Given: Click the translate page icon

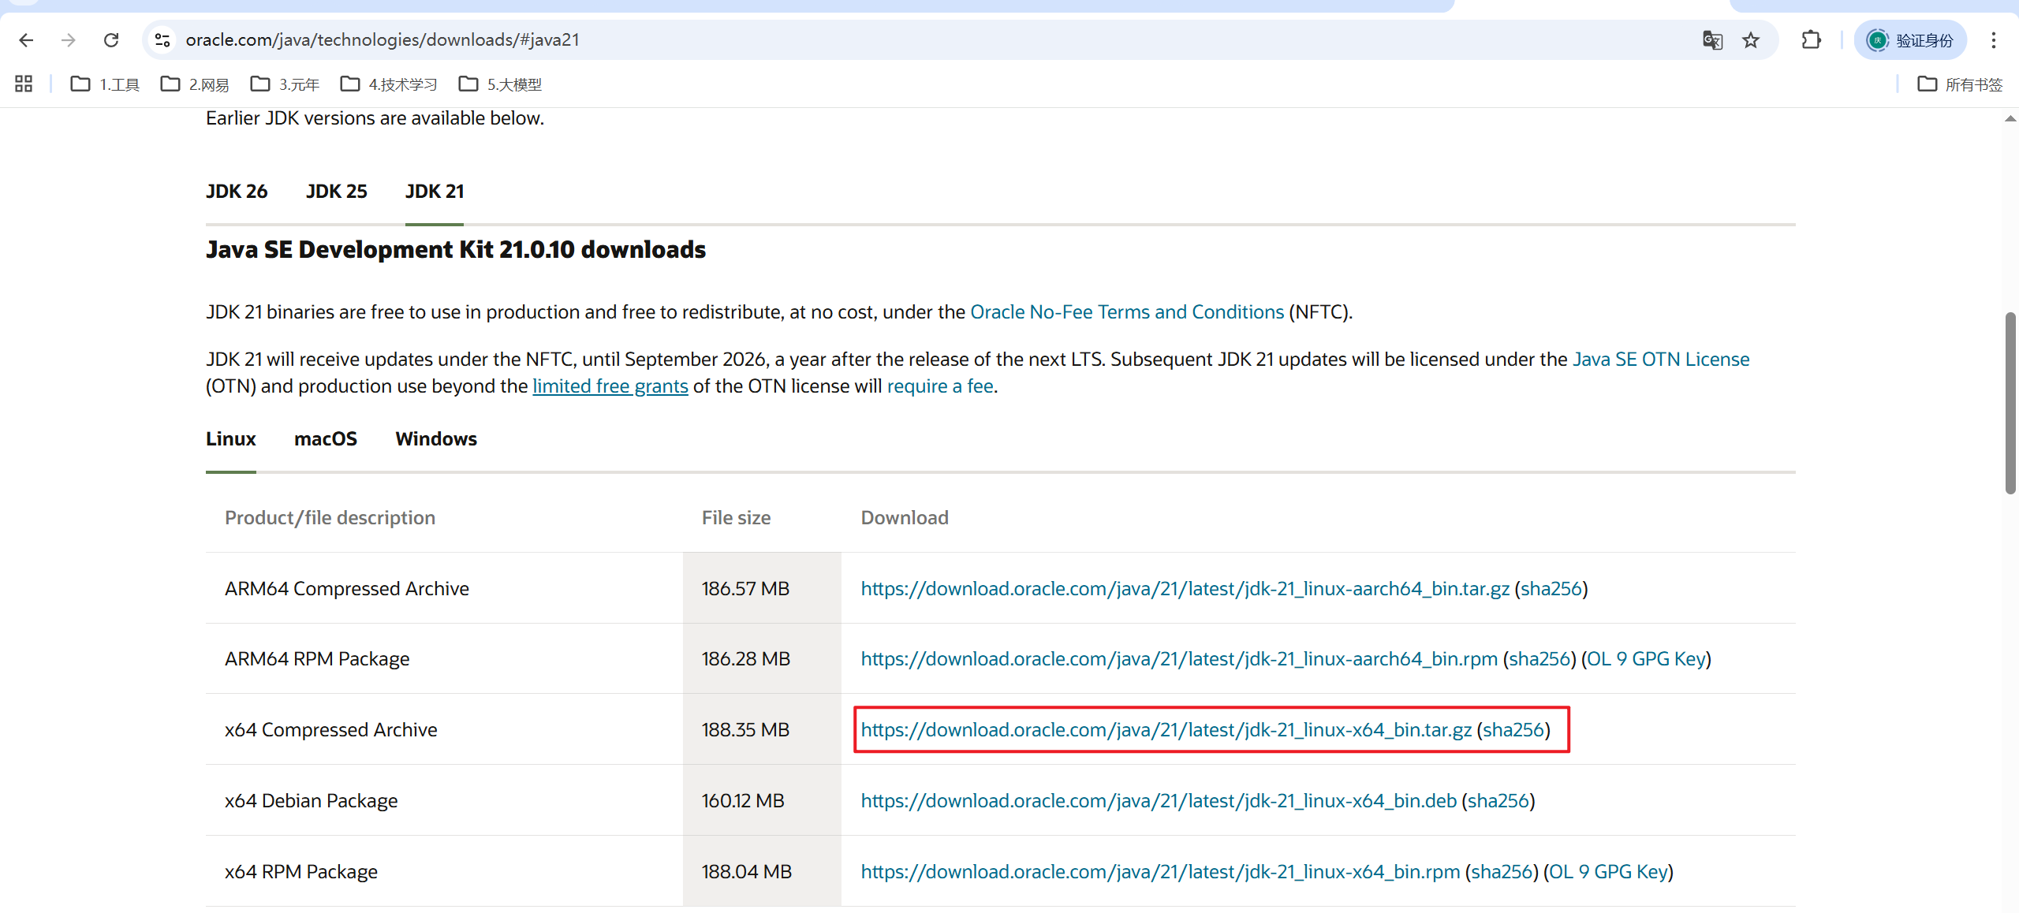Looking at the screenshot, I should 1712,40.
